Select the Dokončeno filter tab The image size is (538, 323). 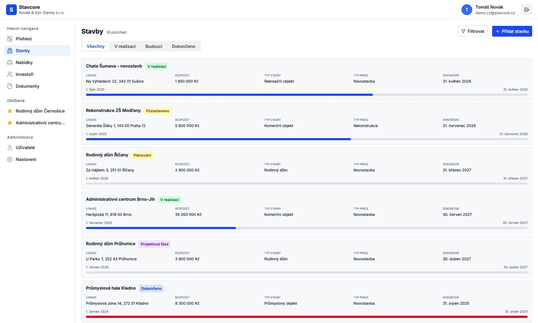[183, 46]
